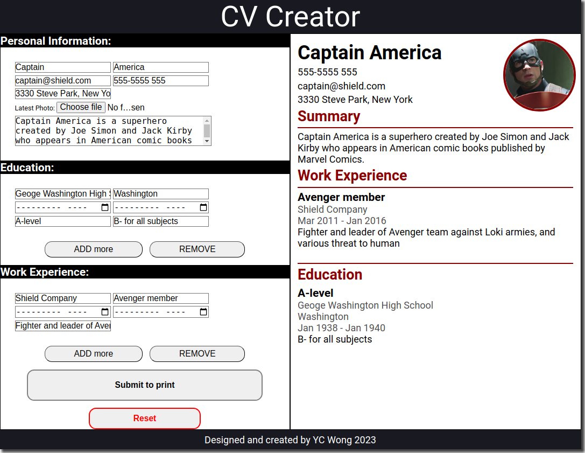Click the address field 3330 Steve Park
The width and height of the screenshot is (585, 453).
point(62,93)
